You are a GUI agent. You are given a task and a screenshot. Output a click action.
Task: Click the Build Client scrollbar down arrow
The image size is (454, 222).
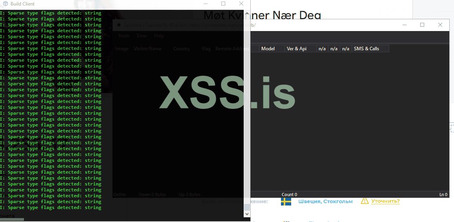[x=247, y=214]
